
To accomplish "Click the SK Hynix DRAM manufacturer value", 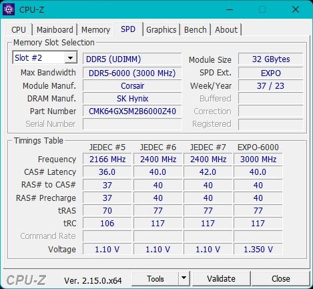I will [x=132, y=99].
